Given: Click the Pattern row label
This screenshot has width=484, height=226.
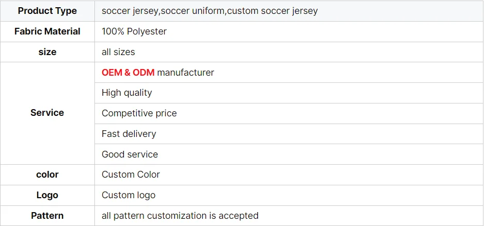Looking at the screenshot, I should (x=47, y=216).
